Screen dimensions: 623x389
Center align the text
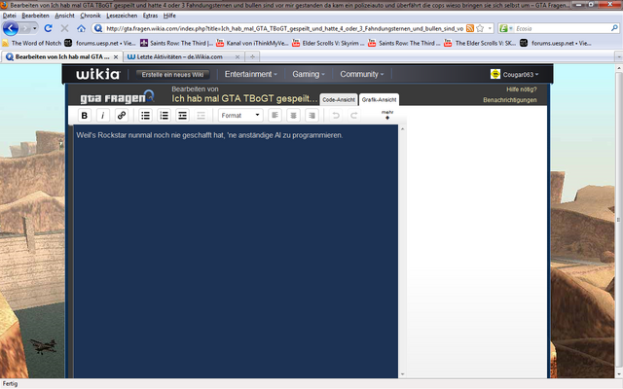[x=293, y=116]
